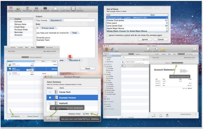Click the plus button in Database Manager
This screenshot has height=129, width=203.
pos(49,119)
